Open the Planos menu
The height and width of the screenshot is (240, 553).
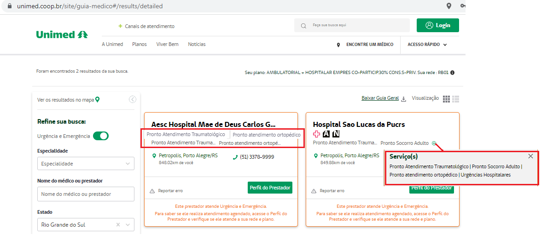tap(140, 44)
